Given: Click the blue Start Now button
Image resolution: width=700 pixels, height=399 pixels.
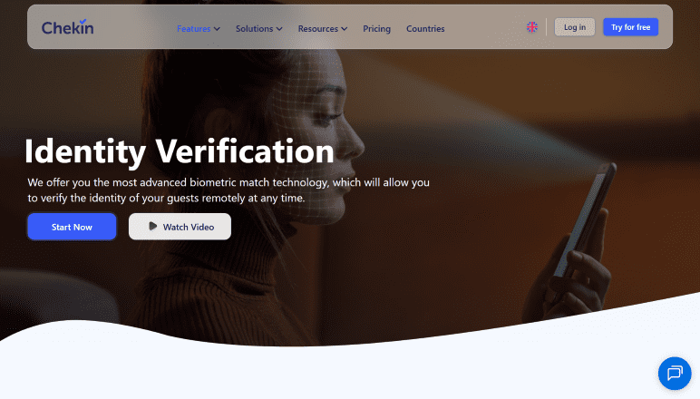Looking at the screenshot, I should point(72,227).
